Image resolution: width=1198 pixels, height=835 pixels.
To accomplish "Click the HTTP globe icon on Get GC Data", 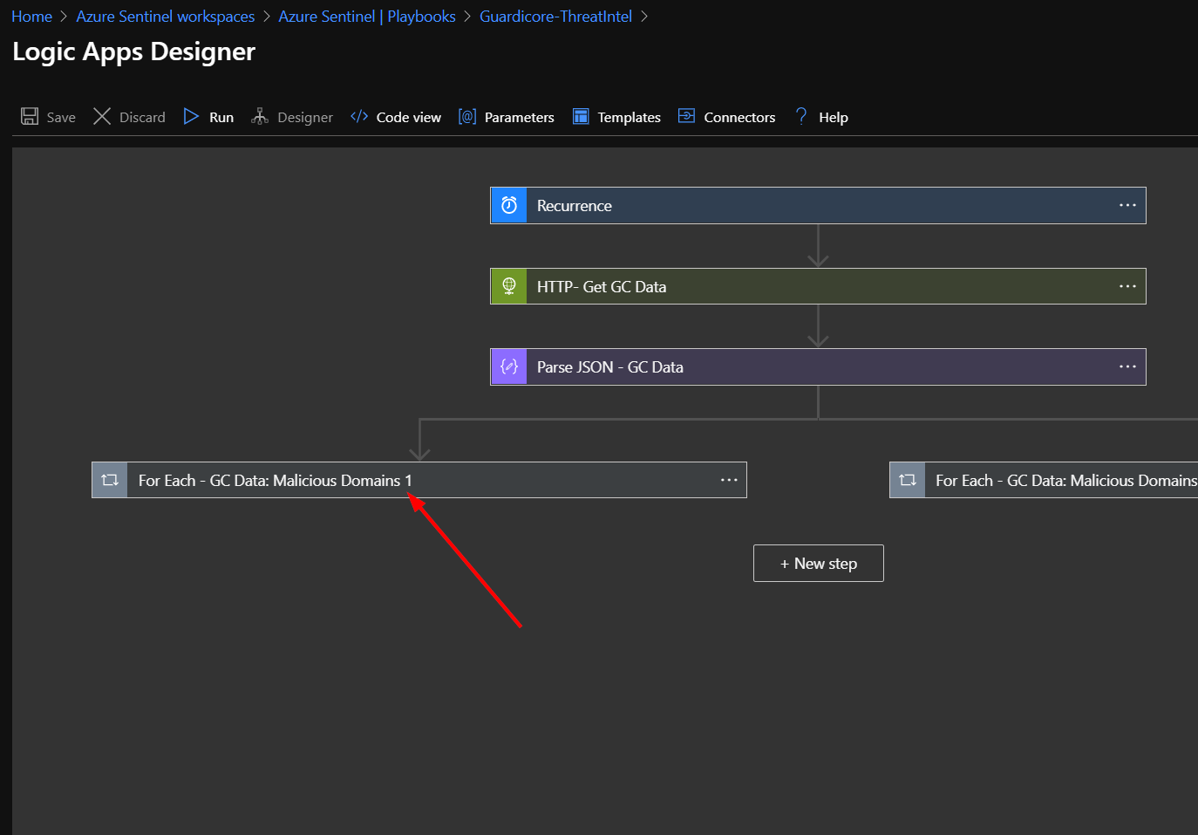I will point(509,286).
